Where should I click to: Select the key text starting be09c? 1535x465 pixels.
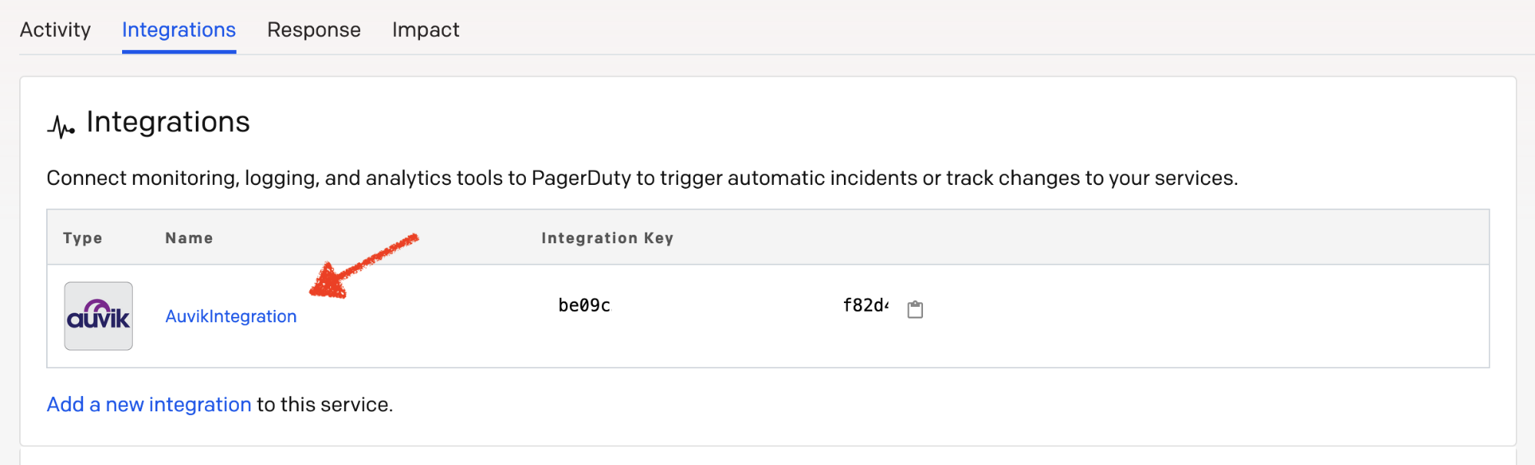[x=584, y=305]
